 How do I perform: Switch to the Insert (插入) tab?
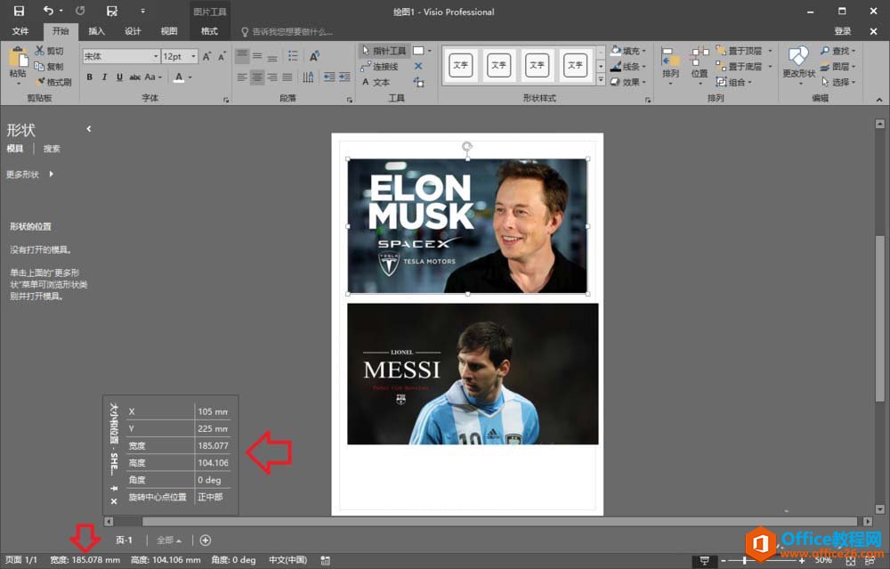tap(96, 31)
